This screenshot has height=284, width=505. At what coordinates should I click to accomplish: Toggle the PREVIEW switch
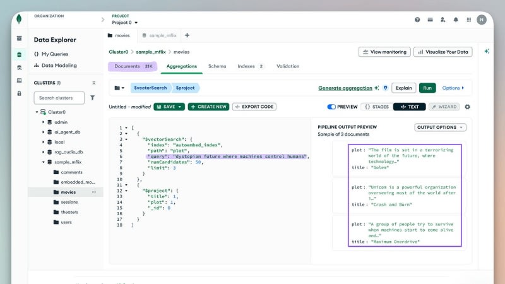tap(331, 107)
